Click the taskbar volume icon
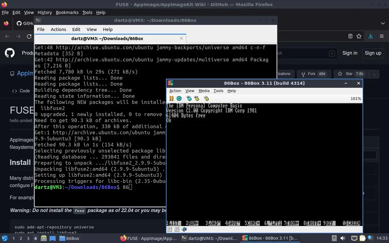 pos(343,238)
